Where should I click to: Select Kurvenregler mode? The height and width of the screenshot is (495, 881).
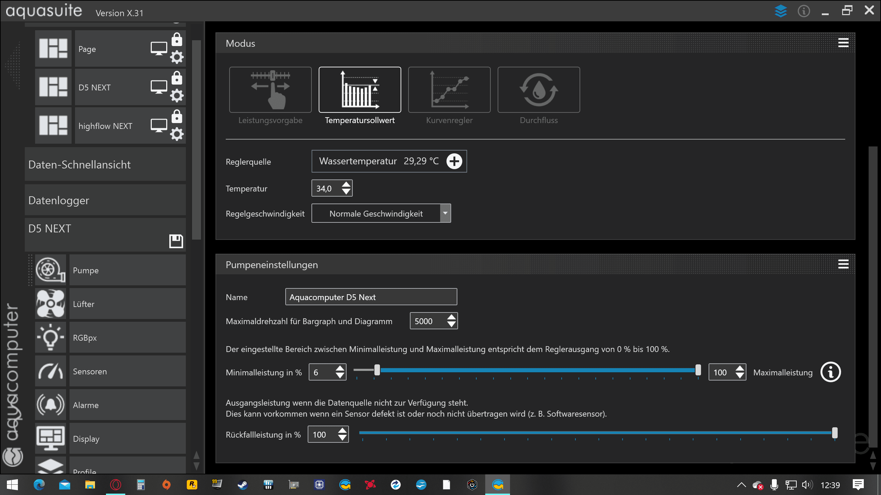pyautogui.click(x=449, y=90)
